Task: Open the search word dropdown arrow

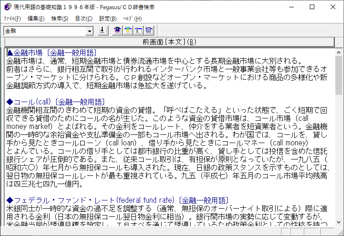Action: pyautogui.click(x=89, y=31)
